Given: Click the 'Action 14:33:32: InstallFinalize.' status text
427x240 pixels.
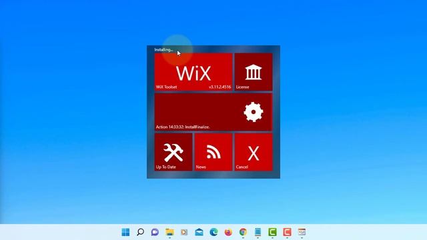Looking at the screenshot, I should click(x=183, y=127).
